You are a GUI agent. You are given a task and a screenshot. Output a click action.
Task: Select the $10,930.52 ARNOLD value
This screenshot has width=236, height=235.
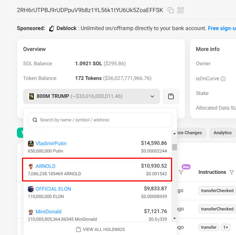(154, 166)
